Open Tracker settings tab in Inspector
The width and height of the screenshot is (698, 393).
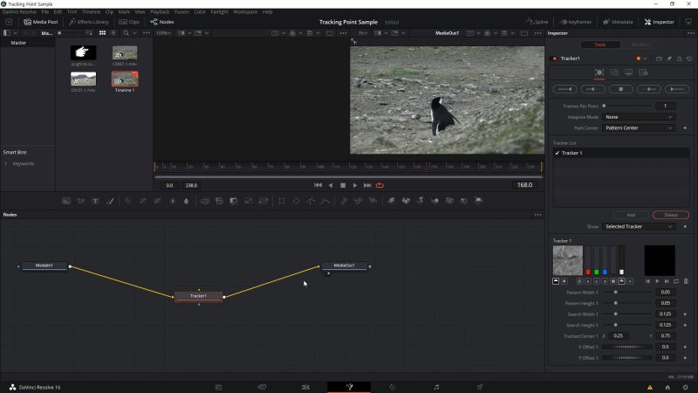click(x=643, y=72)
